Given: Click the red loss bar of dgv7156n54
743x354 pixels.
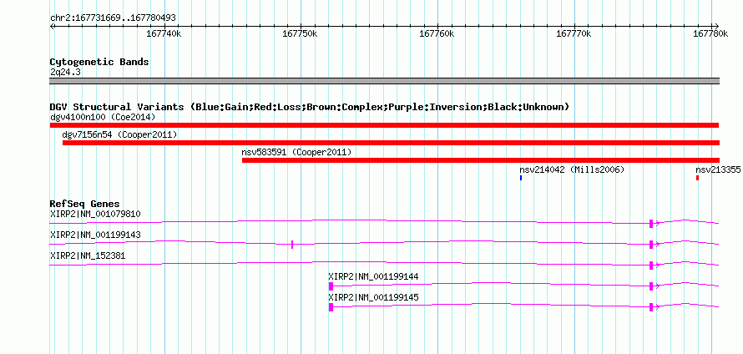Looking at the screenshot, I should pyautogui.click(x=391, y=143).
